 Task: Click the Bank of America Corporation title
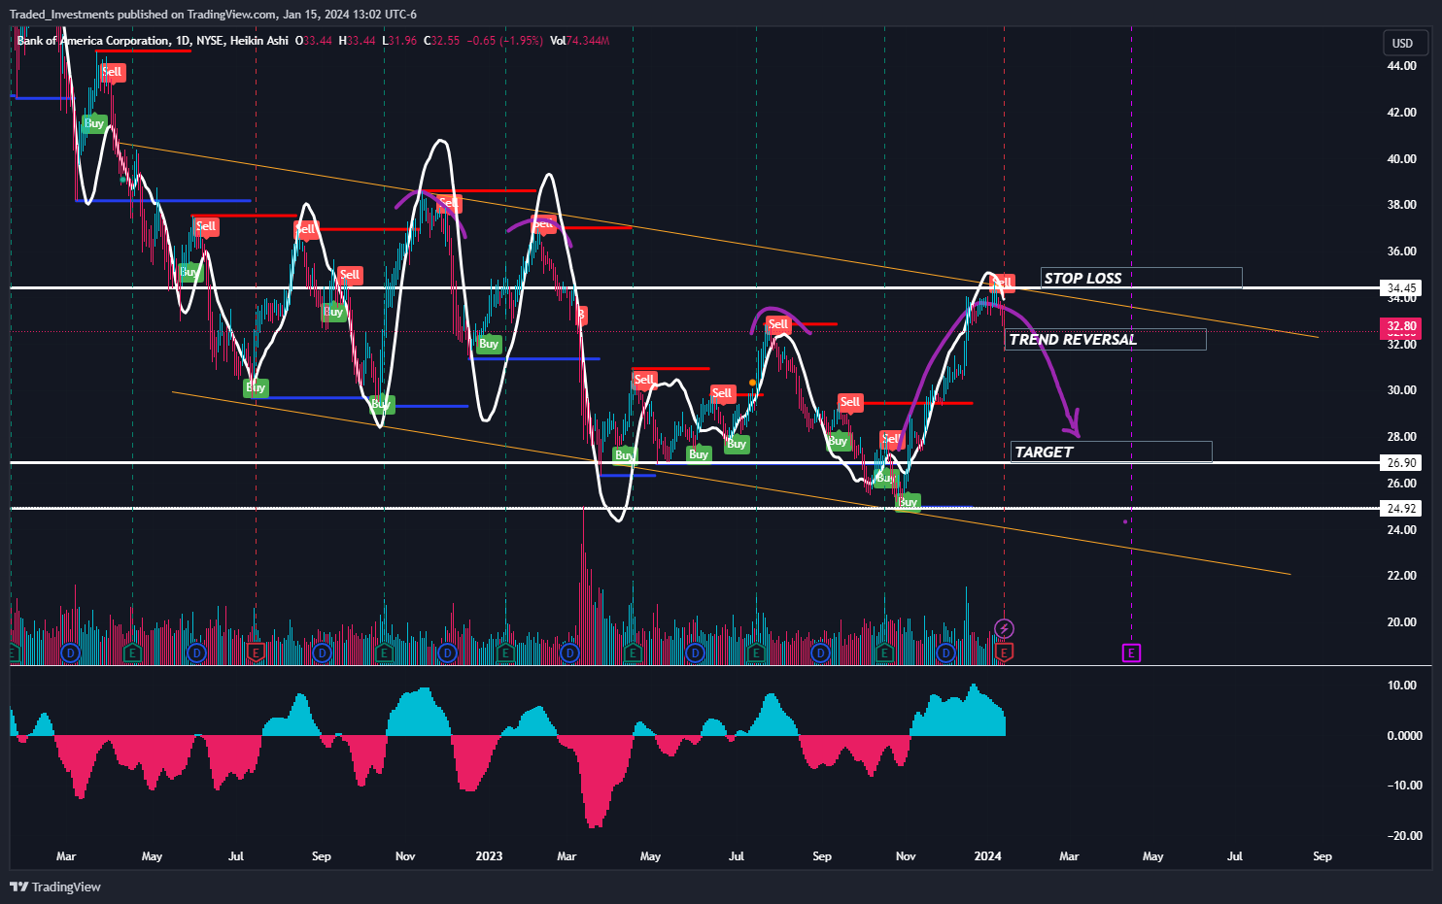click(92, 41)
